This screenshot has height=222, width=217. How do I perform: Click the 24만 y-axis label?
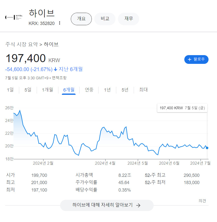click(x=9, y=121)
